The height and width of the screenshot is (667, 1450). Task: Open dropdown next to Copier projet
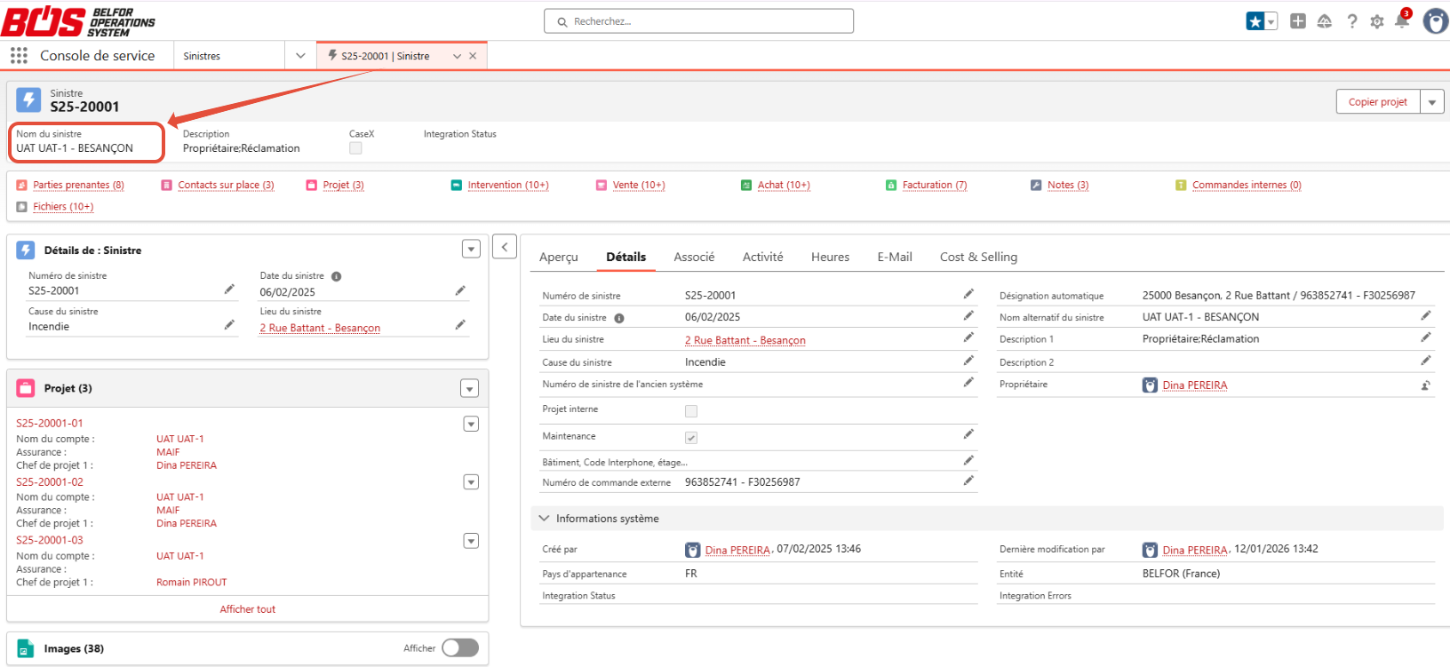tap(1432, 102)
